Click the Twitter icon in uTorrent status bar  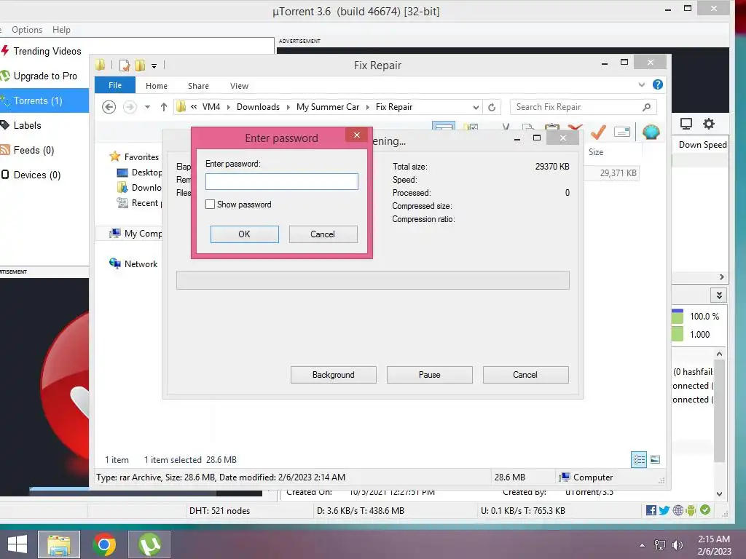pos(664,510)
